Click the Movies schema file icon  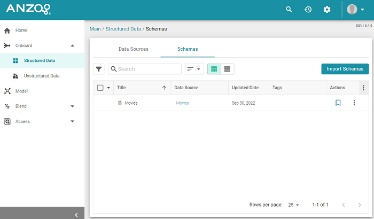[120, 103]
